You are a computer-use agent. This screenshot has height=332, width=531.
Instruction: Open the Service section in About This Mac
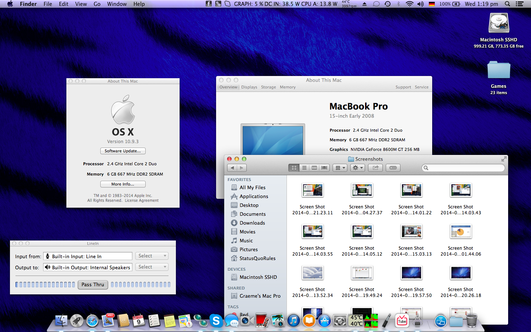[421, 87]
